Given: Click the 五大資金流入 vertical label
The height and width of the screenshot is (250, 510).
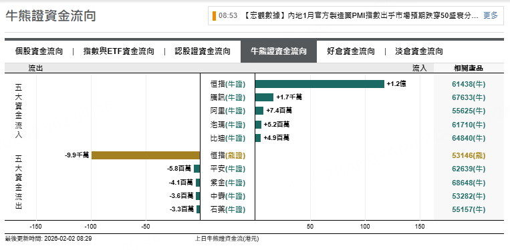Looking at the screenshot, I should point(19,111).
